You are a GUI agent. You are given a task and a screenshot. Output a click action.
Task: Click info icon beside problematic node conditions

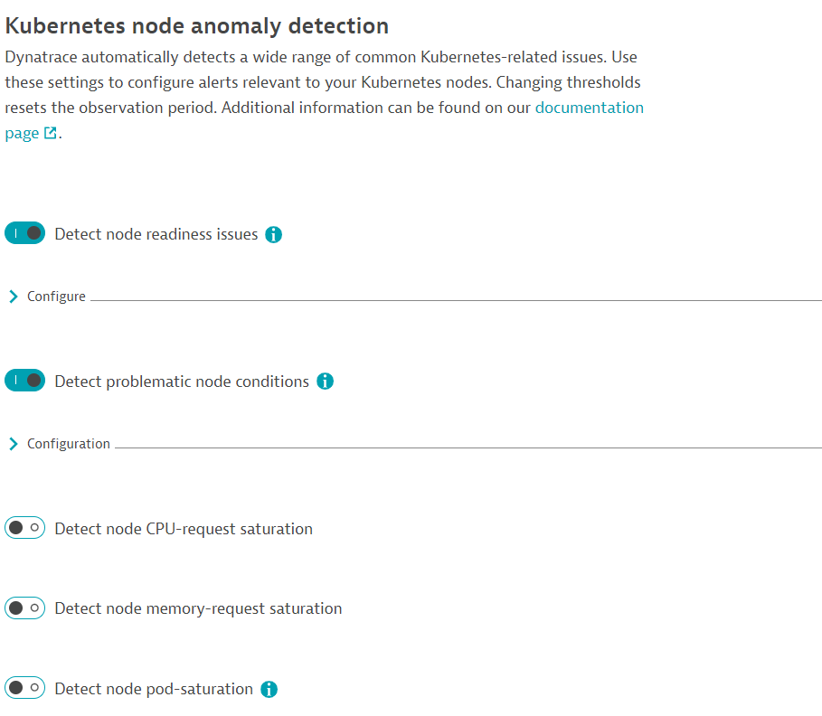(326, 382)
